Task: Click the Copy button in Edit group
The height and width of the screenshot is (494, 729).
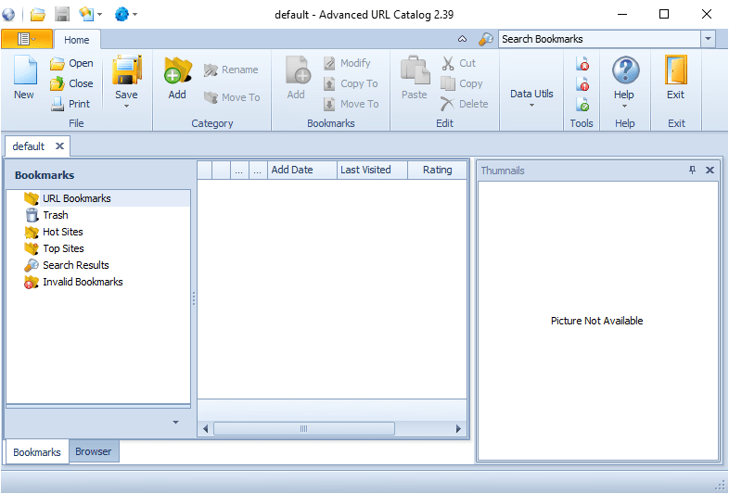Action: click(x=462, y=83)
